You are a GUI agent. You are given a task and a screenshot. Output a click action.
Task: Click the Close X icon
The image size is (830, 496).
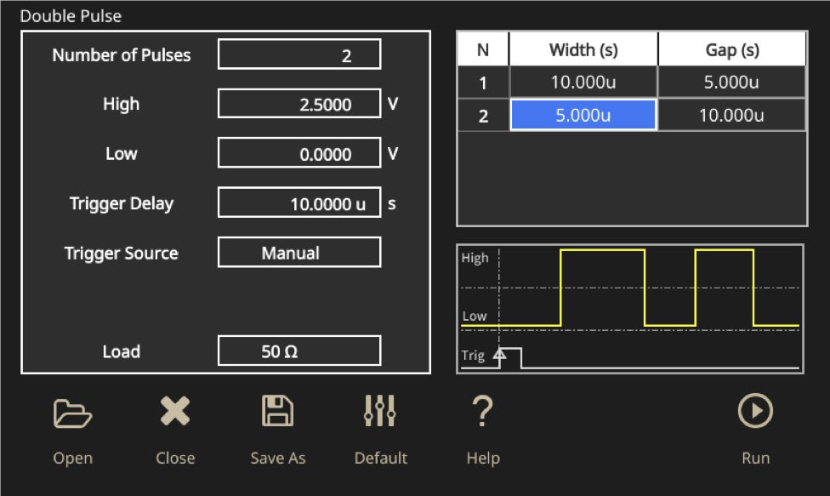pyautogui.click(x=175, y=413)
